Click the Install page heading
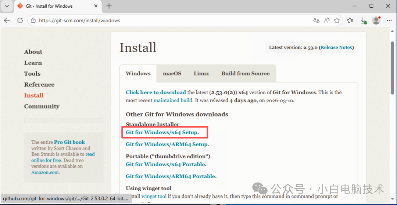 click(138, 47)
